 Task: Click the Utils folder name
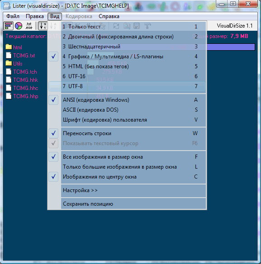(x=18, y=63)
